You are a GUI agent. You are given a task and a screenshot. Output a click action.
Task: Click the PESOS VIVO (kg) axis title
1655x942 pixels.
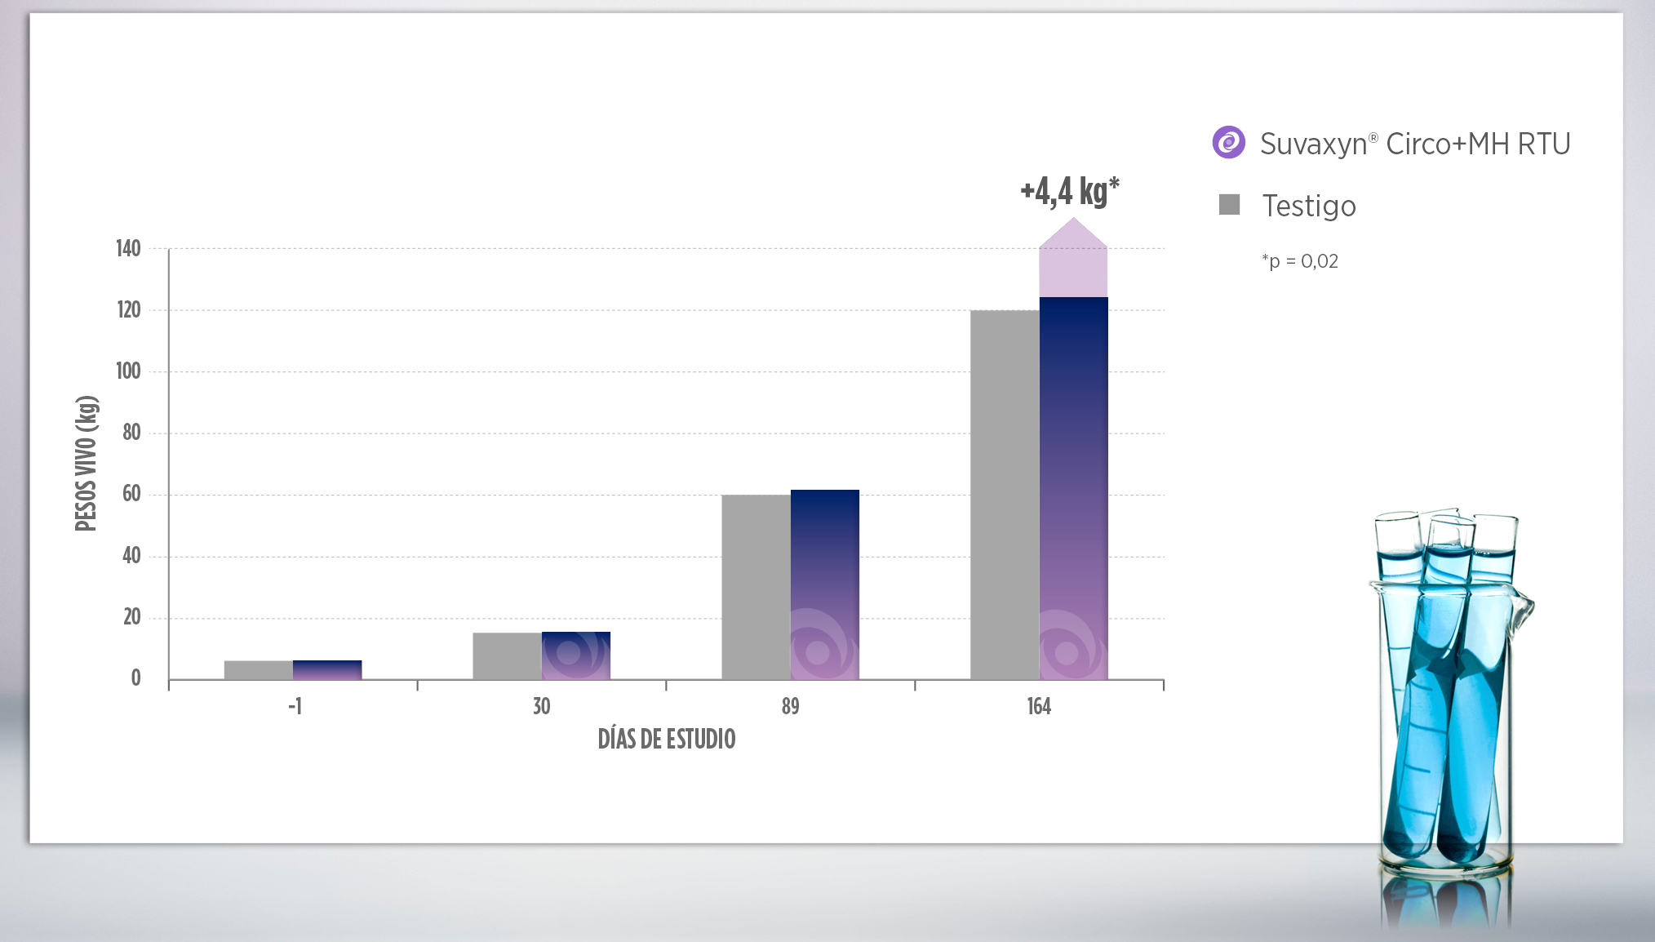[x=87, y=463]
